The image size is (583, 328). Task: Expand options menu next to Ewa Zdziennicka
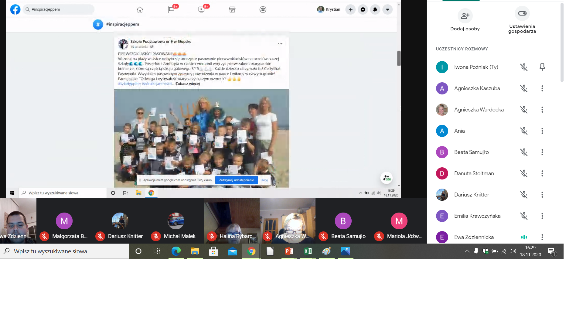click(x=542, y=237)
